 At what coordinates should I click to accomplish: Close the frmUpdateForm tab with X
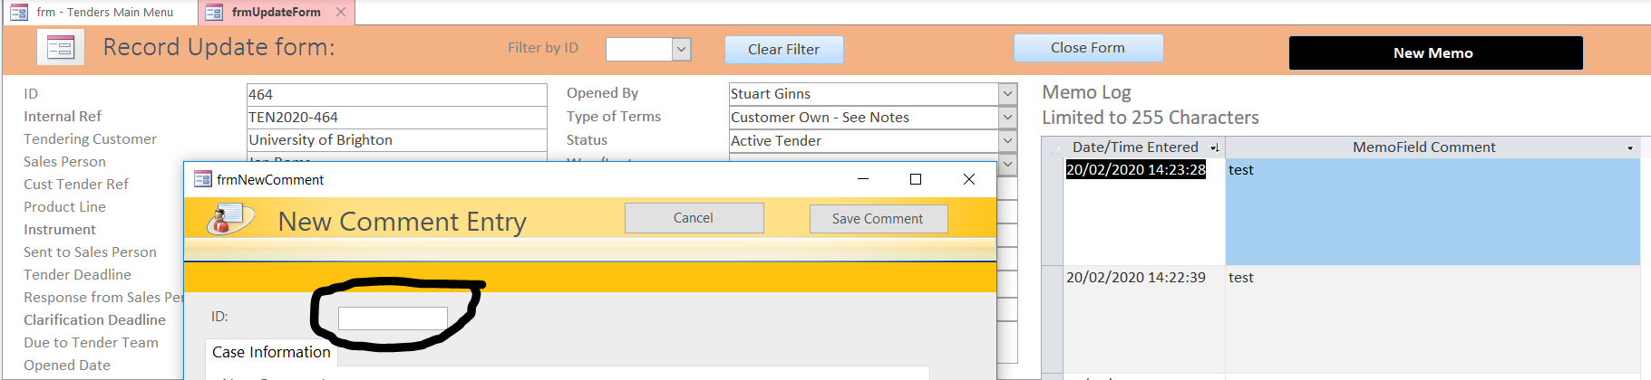point(341,12)
